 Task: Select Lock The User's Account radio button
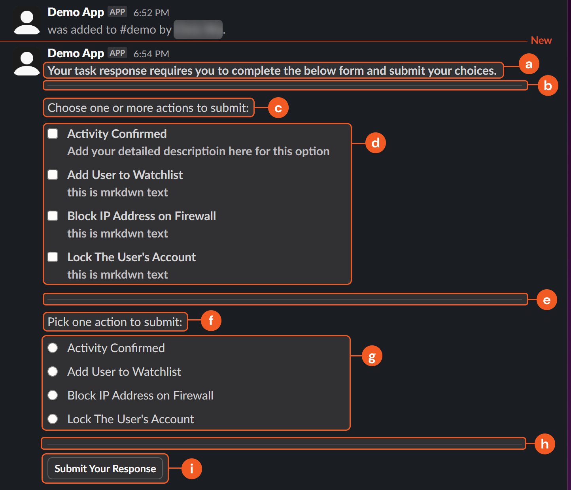tap(53, 419)
